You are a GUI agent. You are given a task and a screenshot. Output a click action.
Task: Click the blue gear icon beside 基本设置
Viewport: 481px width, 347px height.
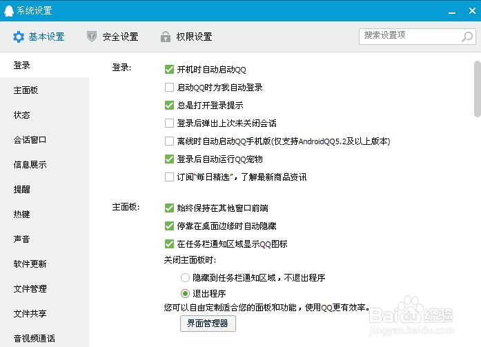pyautogui.click(x=19, y=37)
